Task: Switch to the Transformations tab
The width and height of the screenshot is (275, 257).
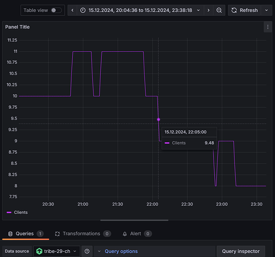Action: [83, 234]
